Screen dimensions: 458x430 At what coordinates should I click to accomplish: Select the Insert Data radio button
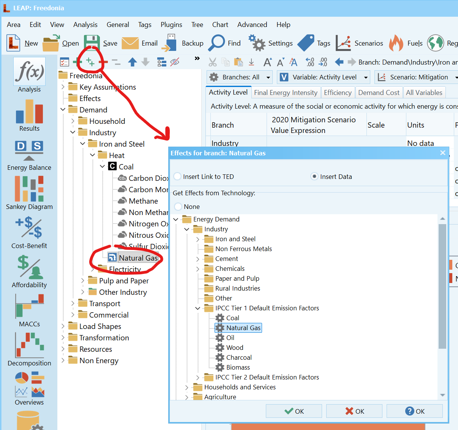[314, 177]
